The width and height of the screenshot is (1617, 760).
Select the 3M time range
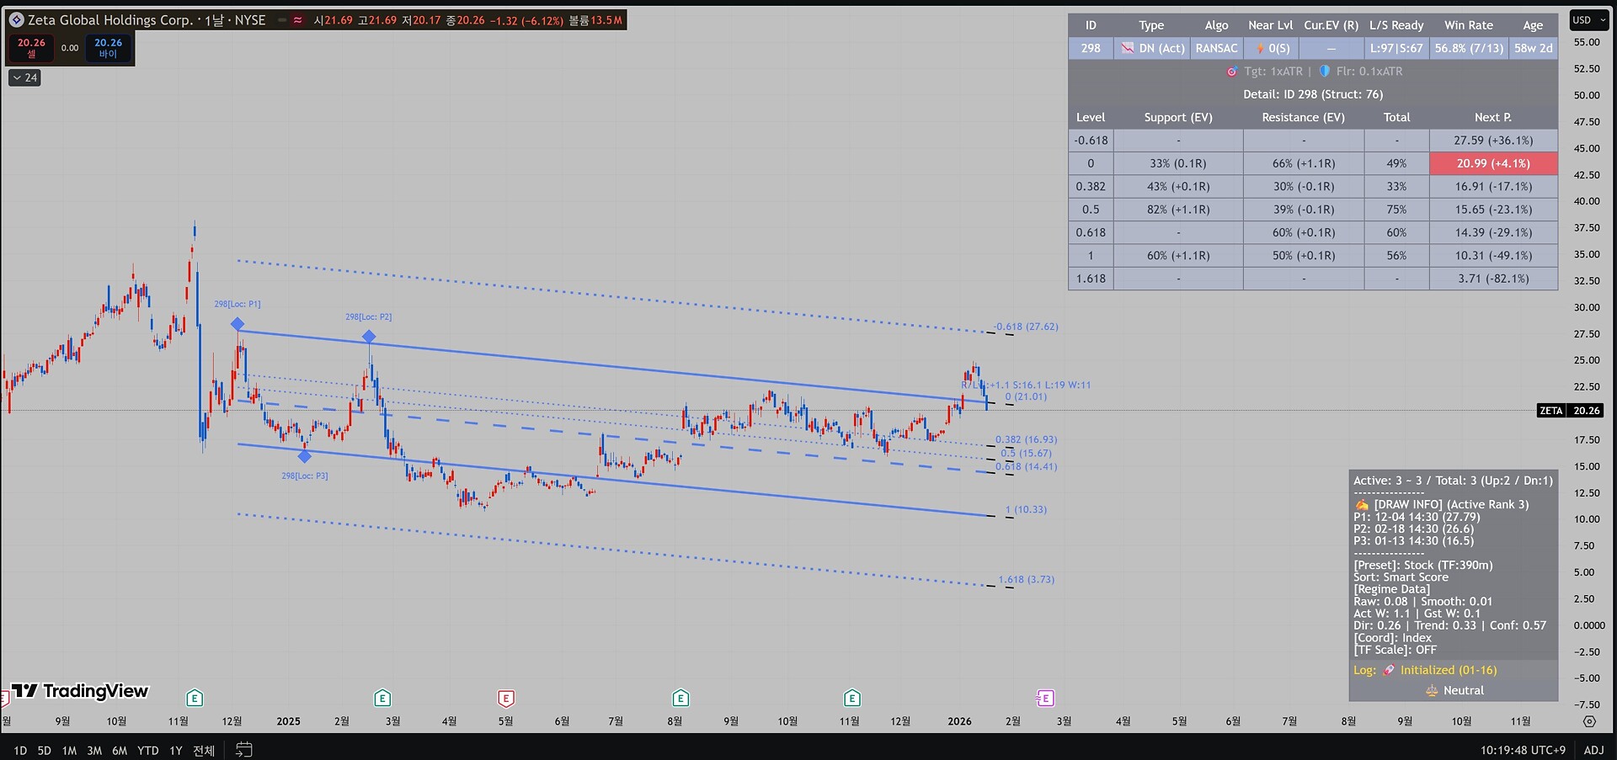tap(94, 750)
